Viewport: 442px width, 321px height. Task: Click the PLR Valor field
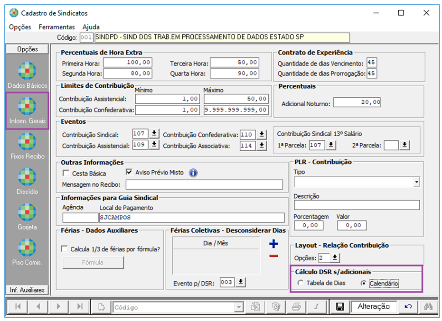[x=352, y=225]
